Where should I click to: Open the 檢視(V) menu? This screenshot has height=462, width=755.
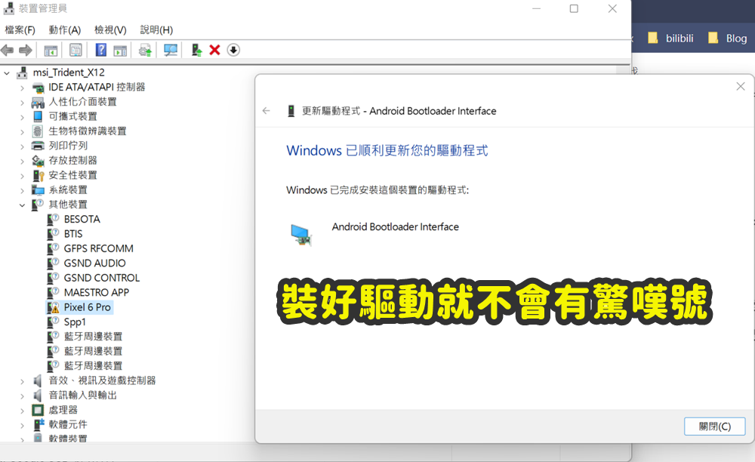click(x=110, y=30)
